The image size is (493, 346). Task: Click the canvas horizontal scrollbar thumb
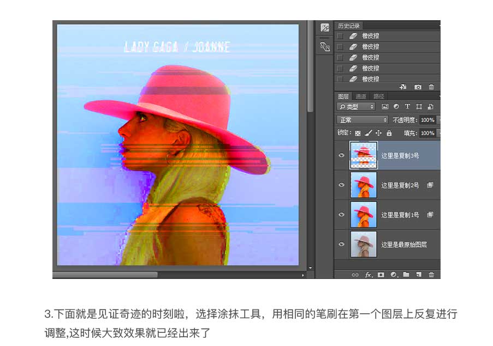tap(105, 275)
